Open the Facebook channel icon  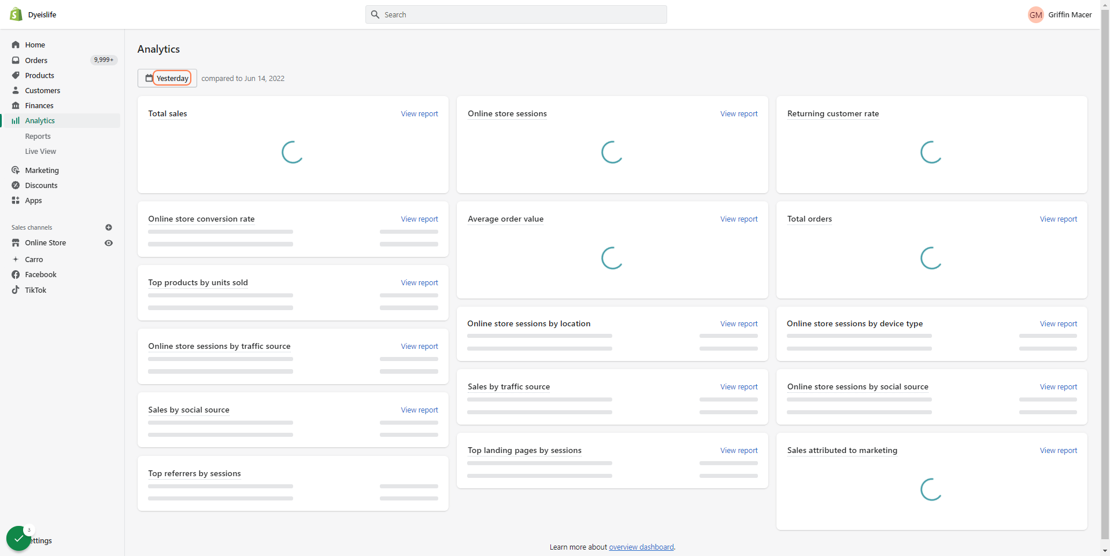(x=16, y=274)
